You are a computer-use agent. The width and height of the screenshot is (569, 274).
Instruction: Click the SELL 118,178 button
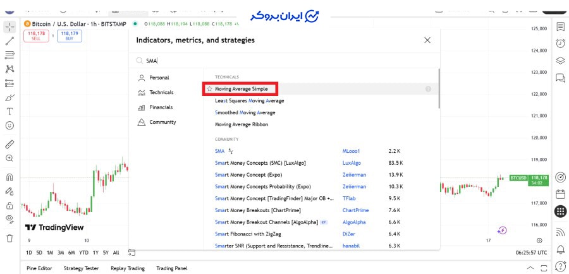36,36
